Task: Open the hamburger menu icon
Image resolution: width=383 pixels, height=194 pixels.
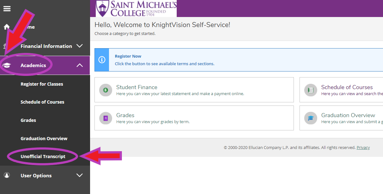Action: coord(7,9)
